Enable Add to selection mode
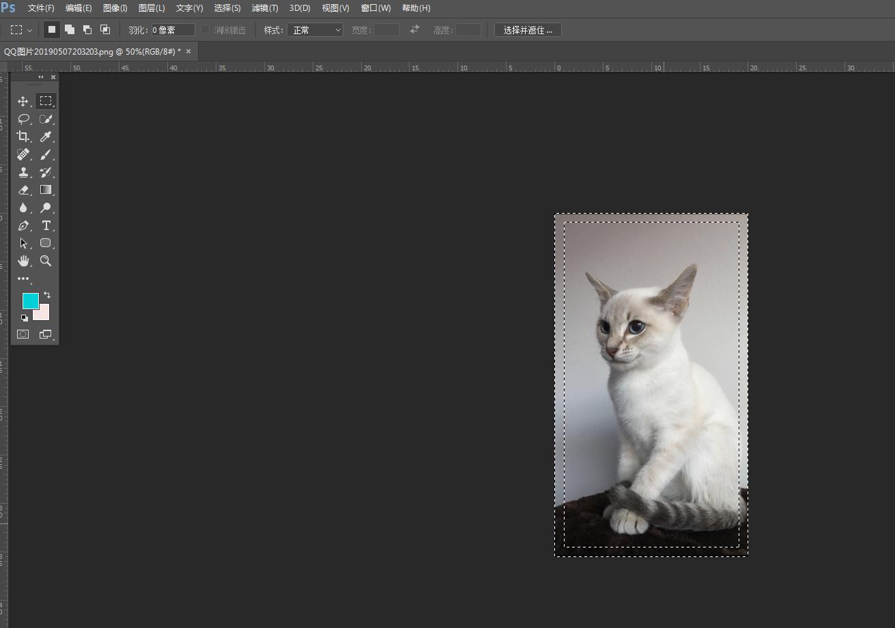 click(x=69, y=29)
